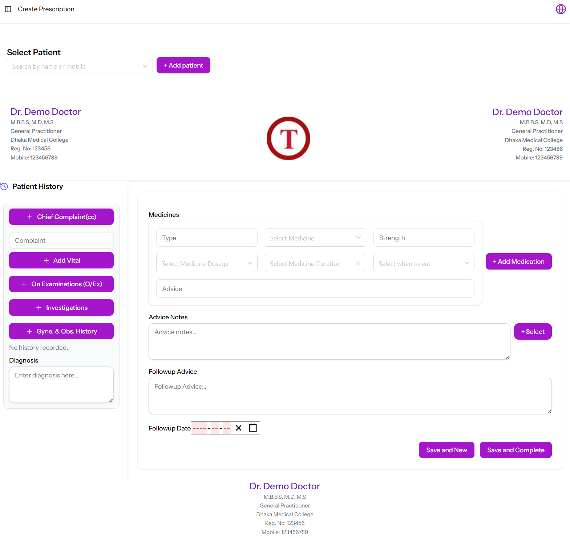This screenshot has height=538, width=570.
Task: Click the top-left Dr. Demo Doctor heading
Action: pos(46,112)
